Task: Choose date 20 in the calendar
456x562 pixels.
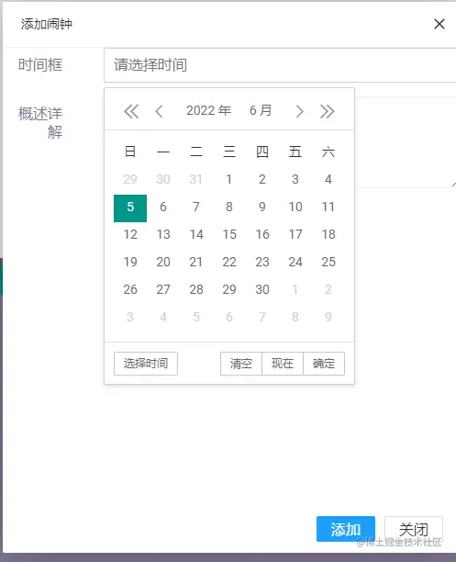Action: coord(163,262)
